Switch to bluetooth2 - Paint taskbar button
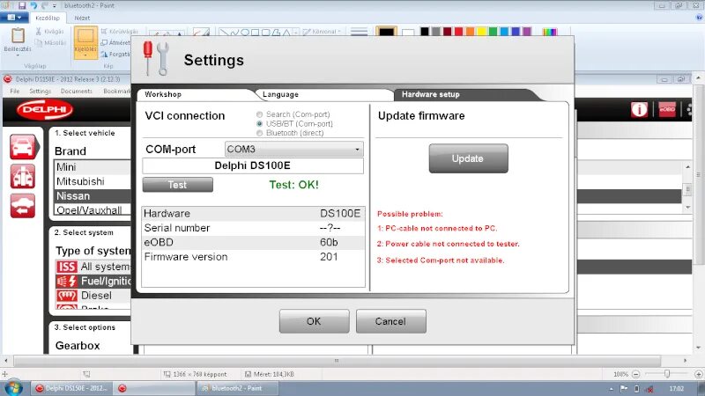Image resolution: width=705 pixels, height=396 pixels. click(x=236, y=388)
